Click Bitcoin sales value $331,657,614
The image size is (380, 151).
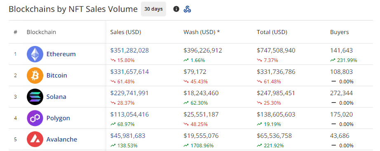[129, 72]
